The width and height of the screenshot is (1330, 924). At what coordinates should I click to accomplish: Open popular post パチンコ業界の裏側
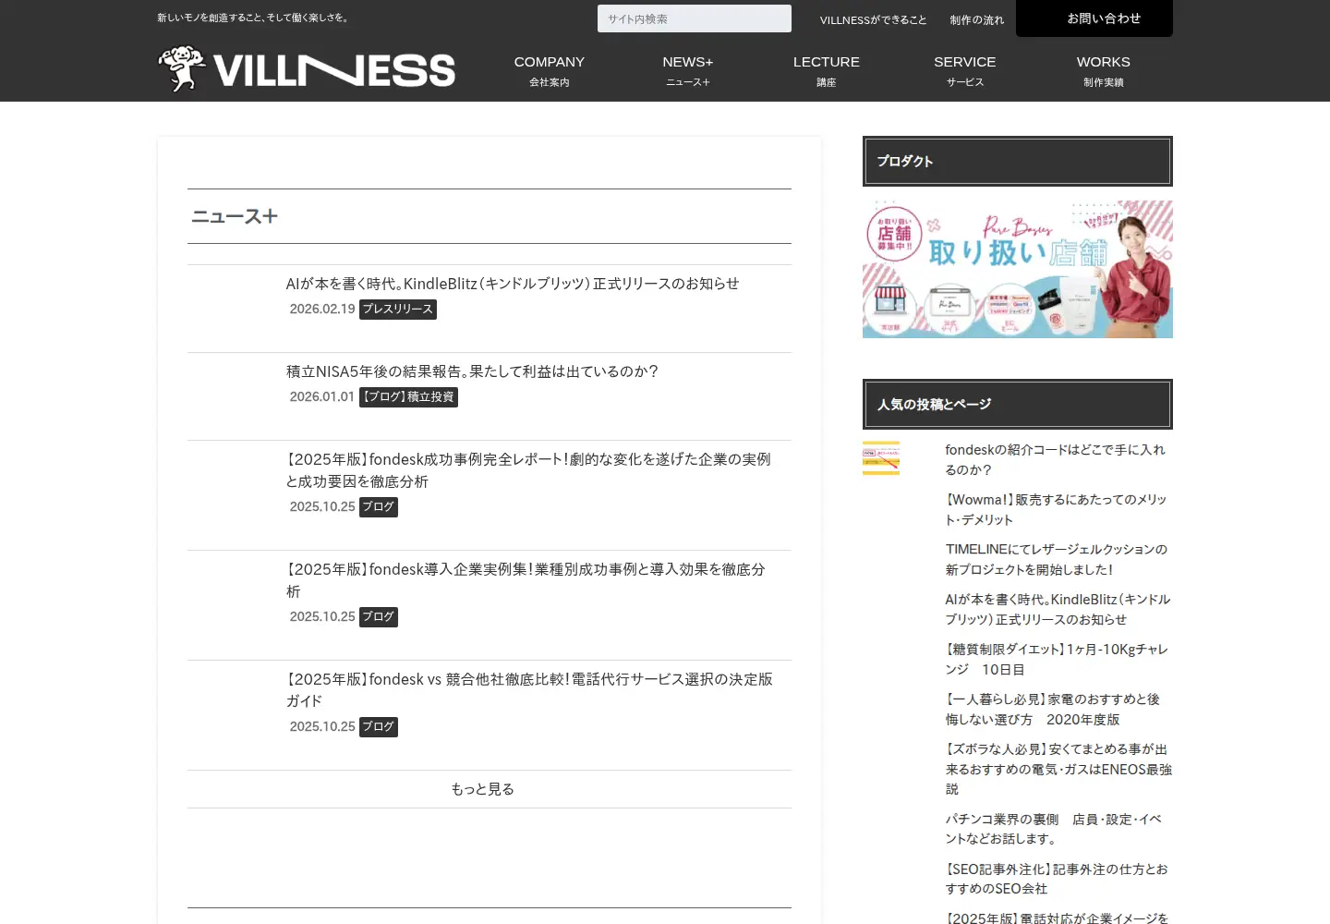(1054, 829)
